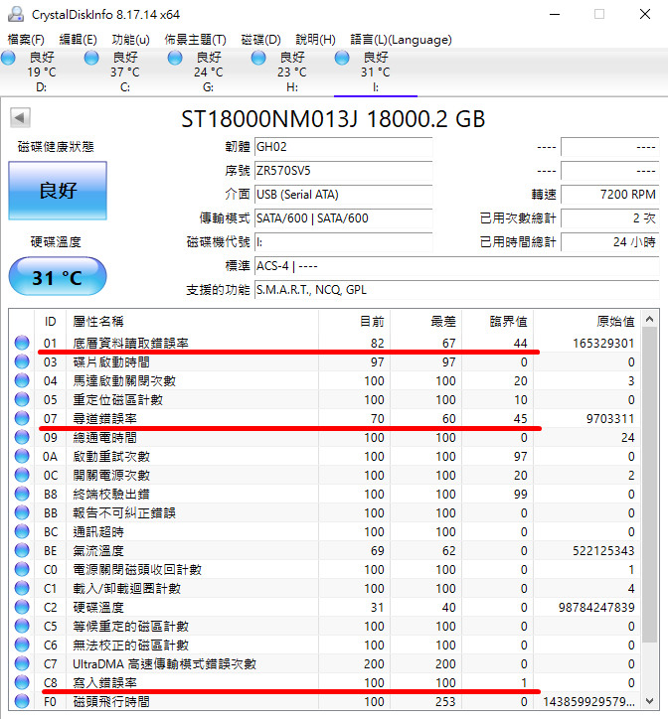The image size is (668, 719).
Task: Select the 底層資料讀取錯誤率 attribute name
Action: [131, 343]
